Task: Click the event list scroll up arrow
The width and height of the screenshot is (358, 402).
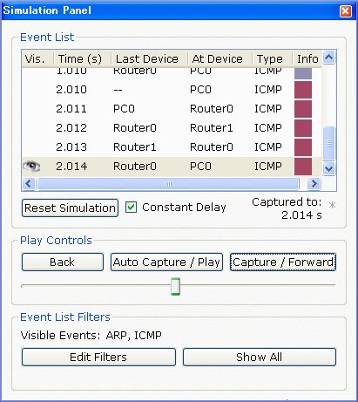Action: [x=328, y=57]
